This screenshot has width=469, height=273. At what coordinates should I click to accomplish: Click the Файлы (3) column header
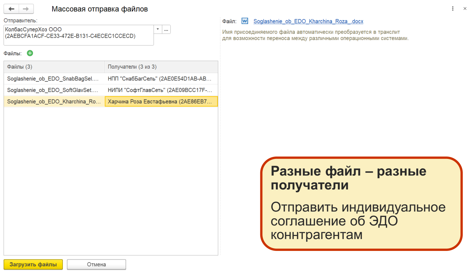click(x=54, y=67)
